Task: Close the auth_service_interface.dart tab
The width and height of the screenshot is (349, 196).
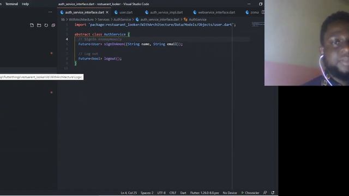Action: 107,13
